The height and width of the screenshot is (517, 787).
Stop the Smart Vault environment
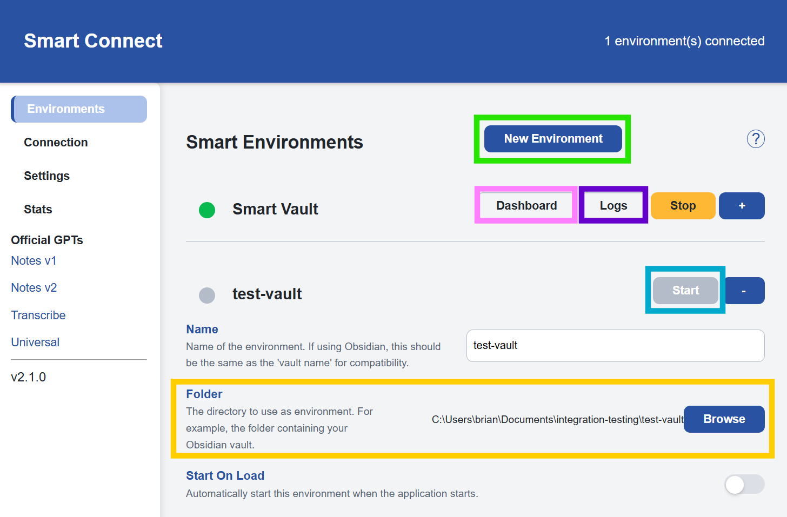pos(683,205)
